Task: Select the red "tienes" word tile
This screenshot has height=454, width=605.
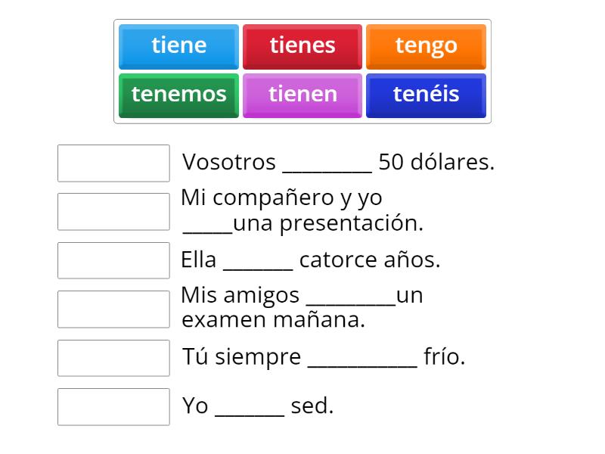Action: click(302, 45)
